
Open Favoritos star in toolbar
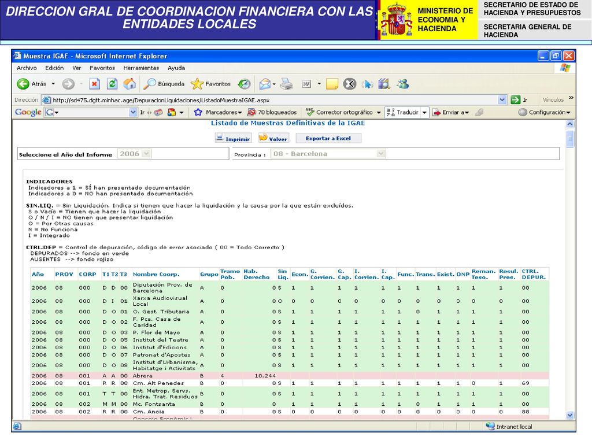tap(210, 84)
